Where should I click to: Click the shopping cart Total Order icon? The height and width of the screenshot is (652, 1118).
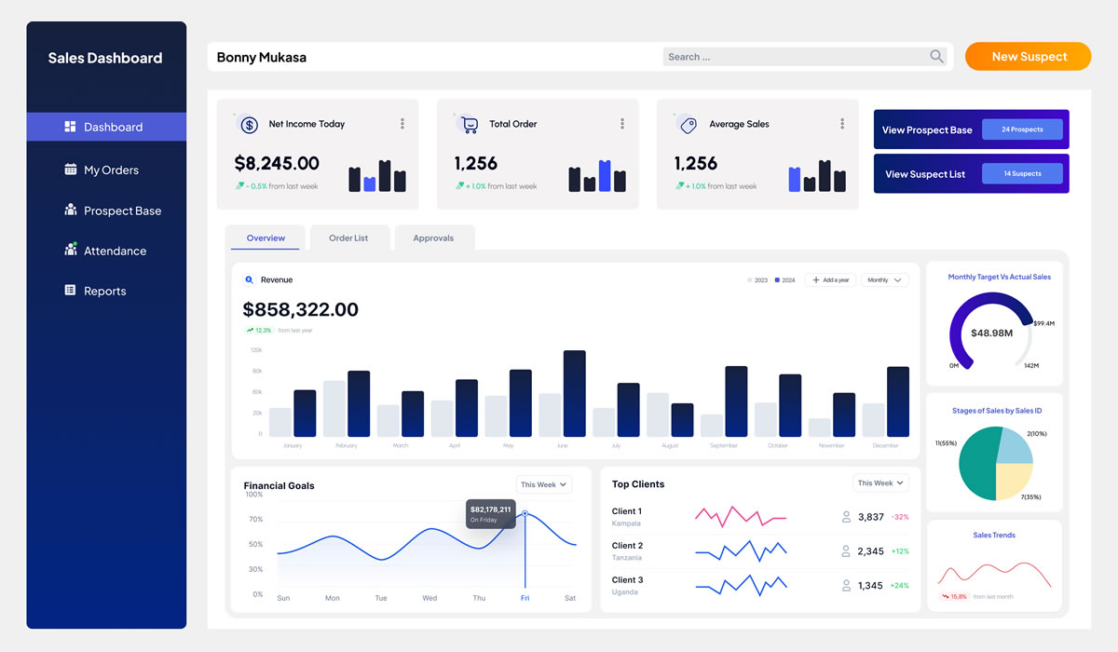(470, 125)
